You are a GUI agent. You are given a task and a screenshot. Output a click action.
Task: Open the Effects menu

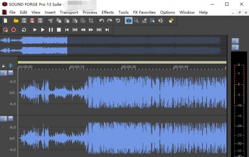107,12
